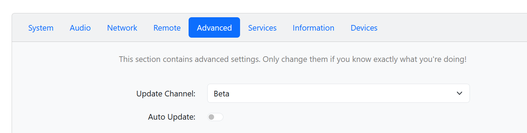Click the Beta value in the channel selector
Image resolution: width=527 pixels, height=133 pixels.
point(222,94)
